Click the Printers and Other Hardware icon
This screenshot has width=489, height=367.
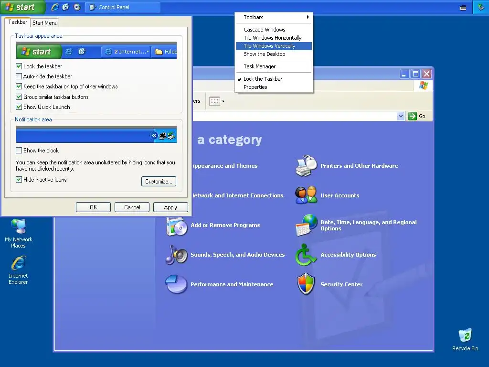306,166
